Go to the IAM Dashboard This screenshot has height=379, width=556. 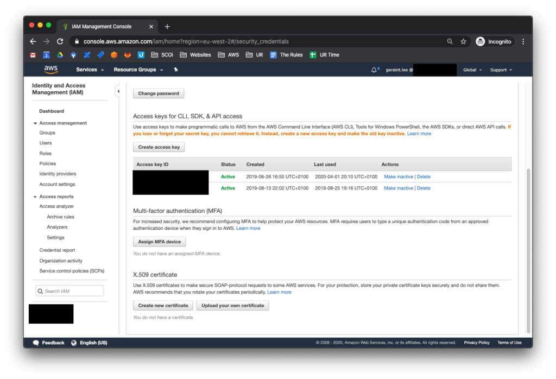52,111
